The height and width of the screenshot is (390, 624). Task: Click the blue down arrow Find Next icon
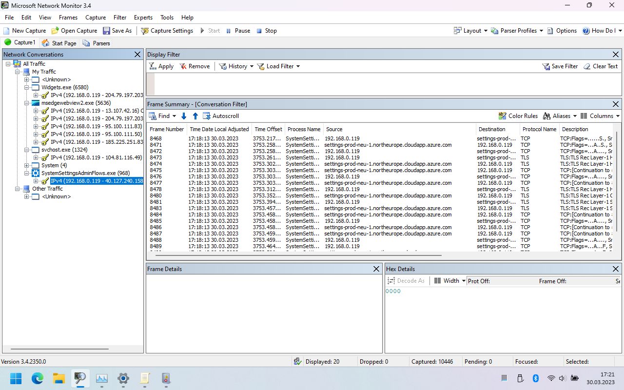point(184,116)
